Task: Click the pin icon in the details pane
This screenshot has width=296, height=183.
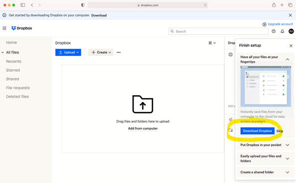Action: click(231, 119)
